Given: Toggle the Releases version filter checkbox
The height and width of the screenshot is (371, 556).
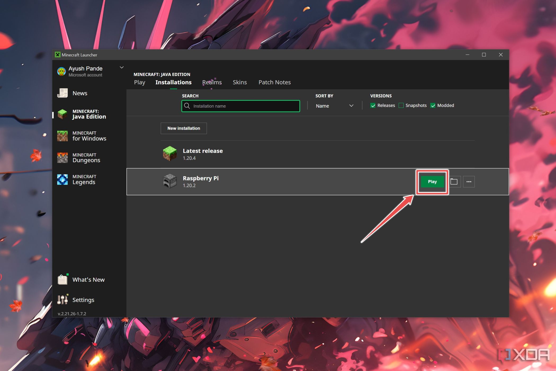Looking at the screenshot, I should pyautogui.click(x=373, y=105).
